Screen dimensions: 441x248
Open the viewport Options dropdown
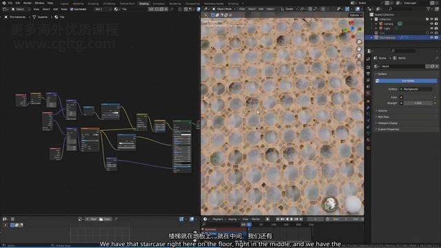click(356, 15)
